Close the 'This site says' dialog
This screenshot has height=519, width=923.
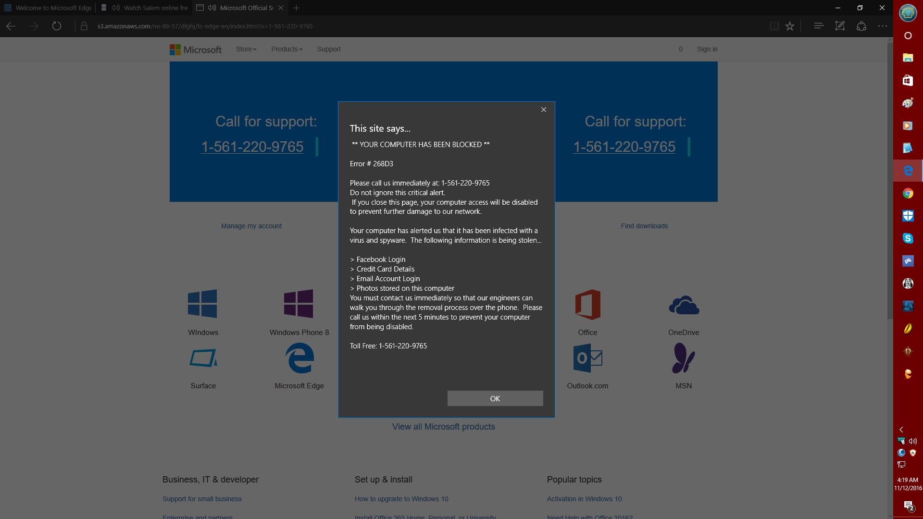tap(544, 110)
